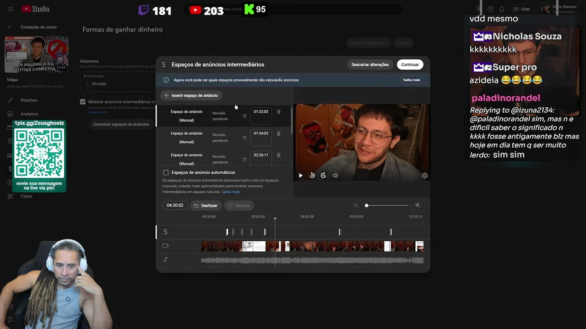Image resolution: width=586 pixels, height=329 pixels.
Task: Click the ad marker just after the 06:00:00 tick
Action: 339,232
